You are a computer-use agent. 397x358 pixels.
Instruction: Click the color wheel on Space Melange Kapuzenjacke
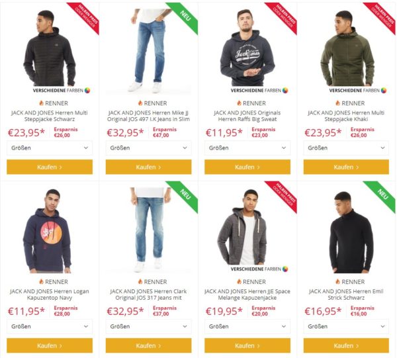click(x=286, y=269)
